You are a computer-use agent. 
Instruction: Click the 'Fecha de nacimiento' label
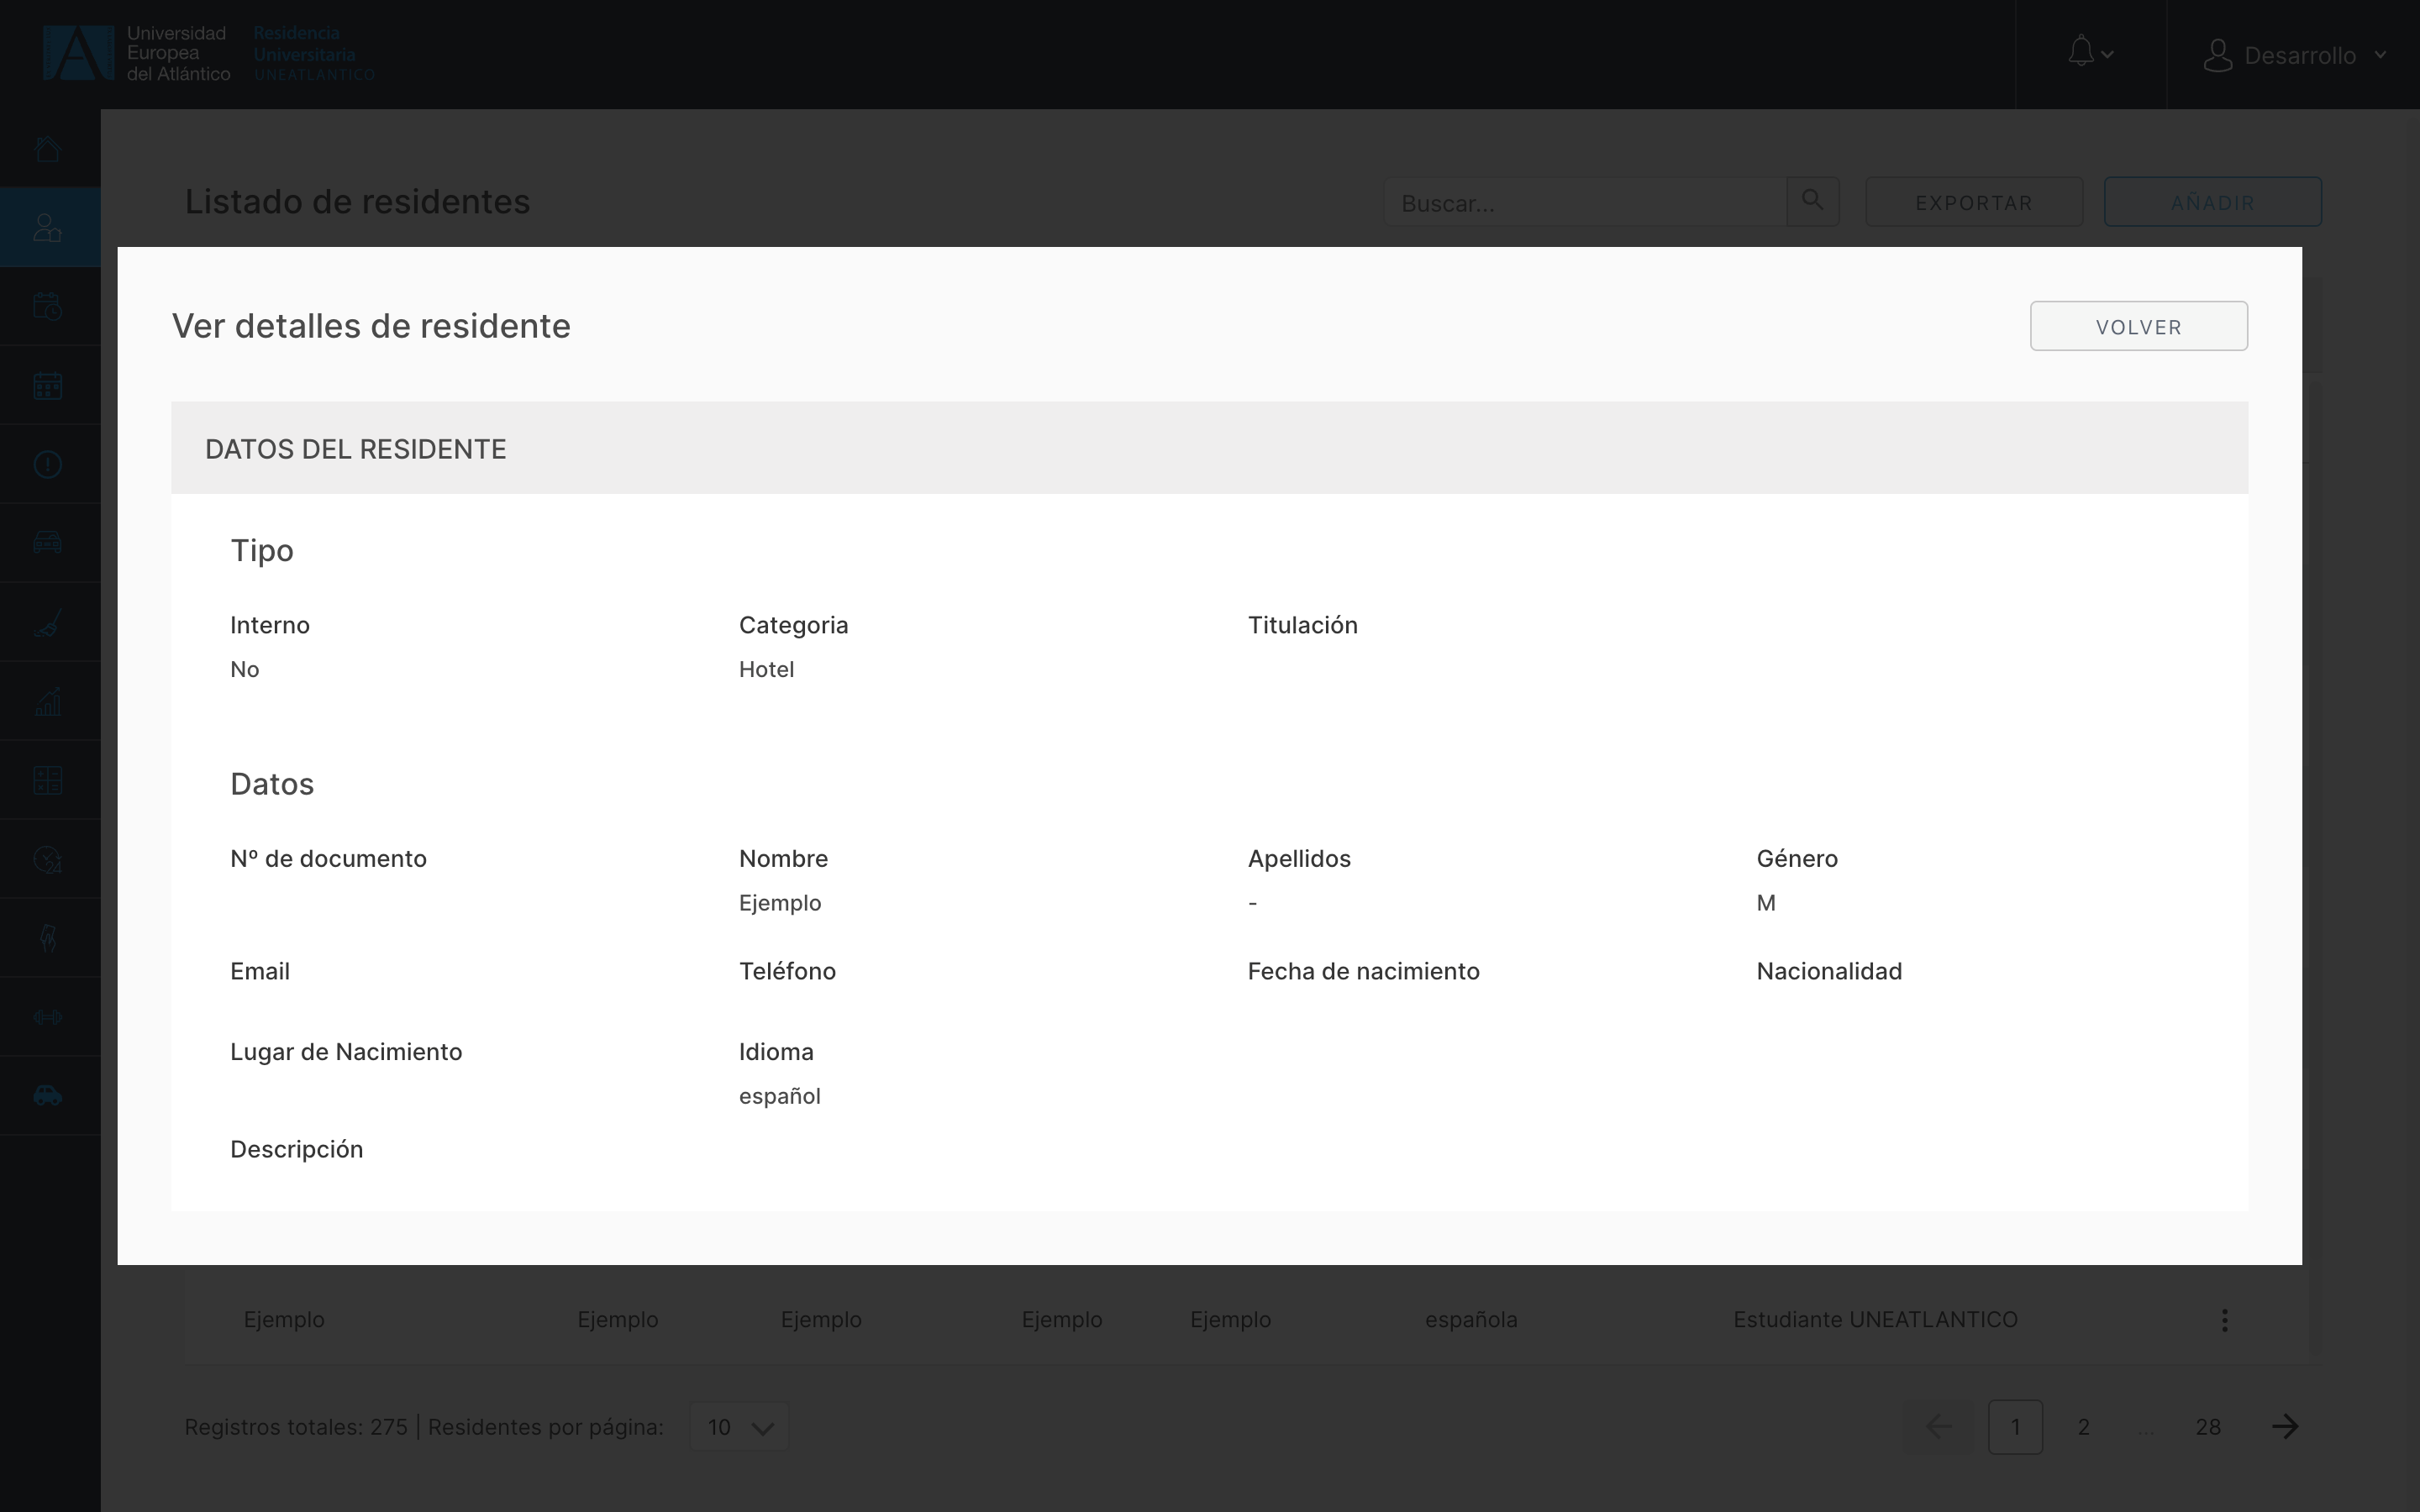1363,972
